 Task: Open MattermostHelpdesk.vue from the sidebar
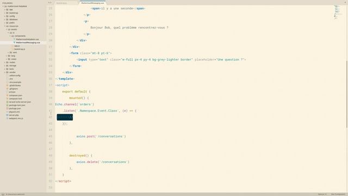(x=27, y=39)
